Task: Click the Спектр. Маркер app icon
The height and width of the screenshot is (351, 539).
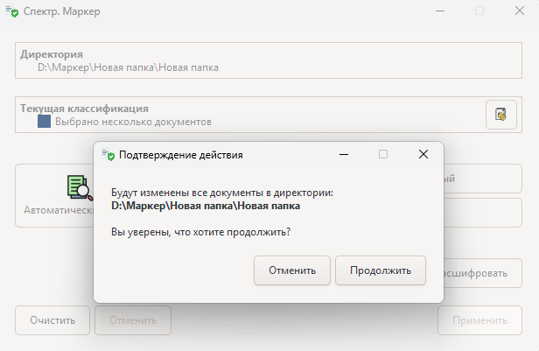Action: [12, 11]
